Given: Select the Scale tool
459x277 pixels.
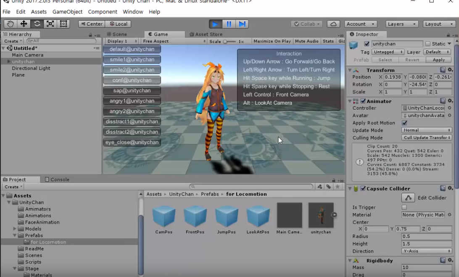Looking at the screenshot, I should (50, 24).
